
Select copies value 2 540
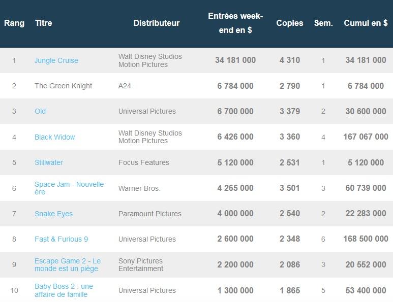pos(290,213)
